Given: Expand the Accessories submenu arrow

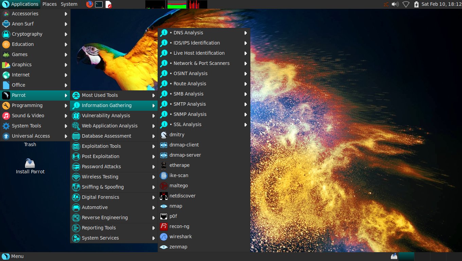Looking at the screenshot, I should tap(66, 14).
